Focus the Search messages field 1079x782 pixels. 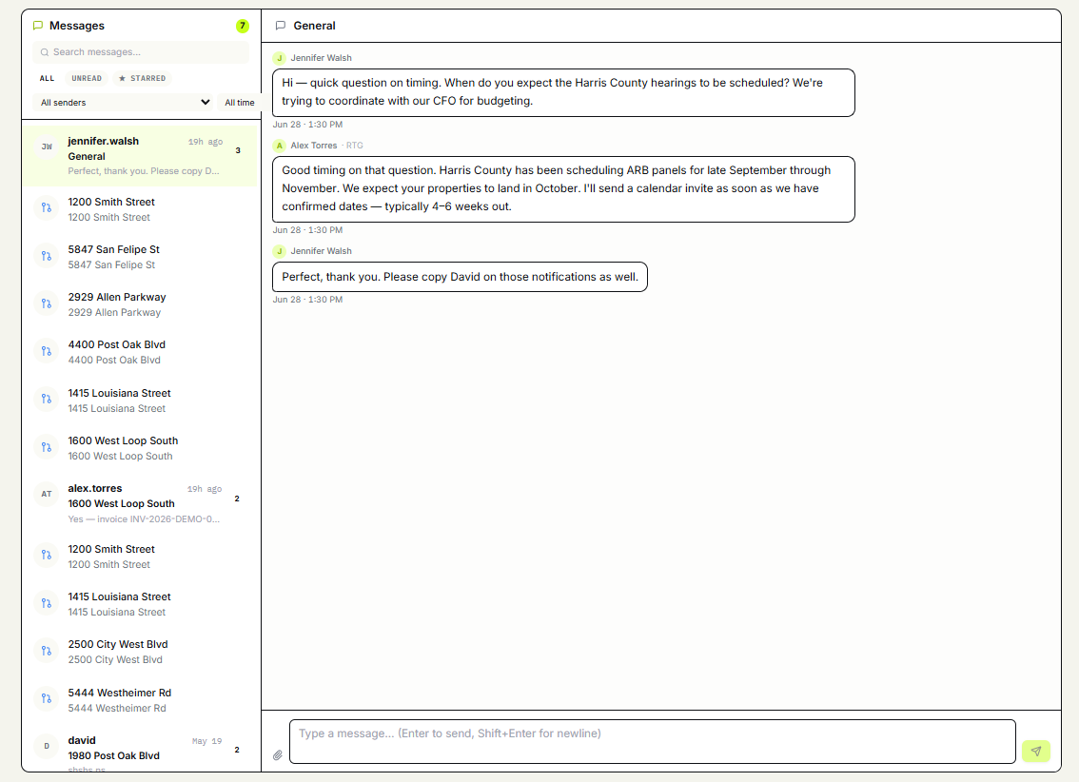[141, 52]
